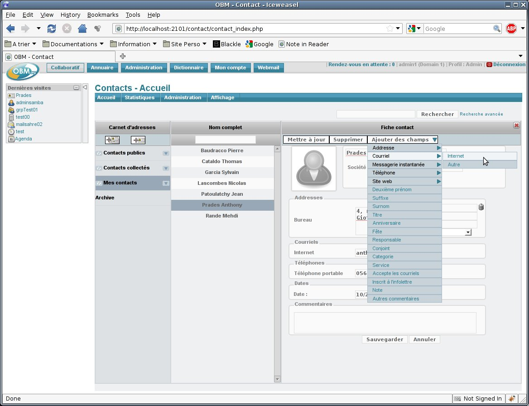529x406 pixels.
Task: Expand the Téléphone submenu
Action: tap(405, 173)
